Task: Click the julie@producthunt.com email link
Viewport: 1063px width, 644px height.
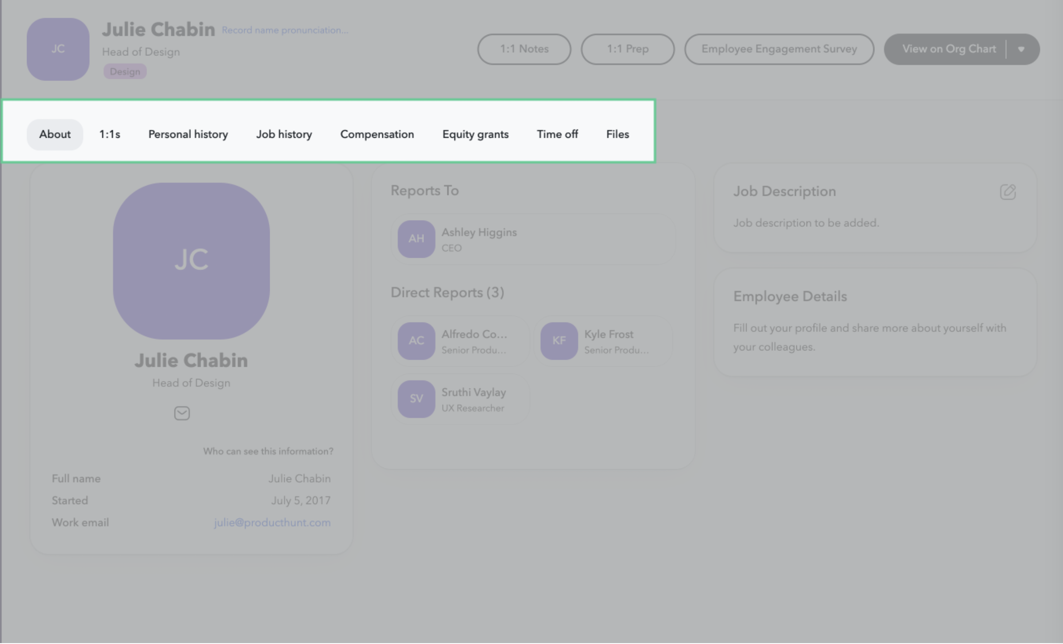Action: point(272,523)
